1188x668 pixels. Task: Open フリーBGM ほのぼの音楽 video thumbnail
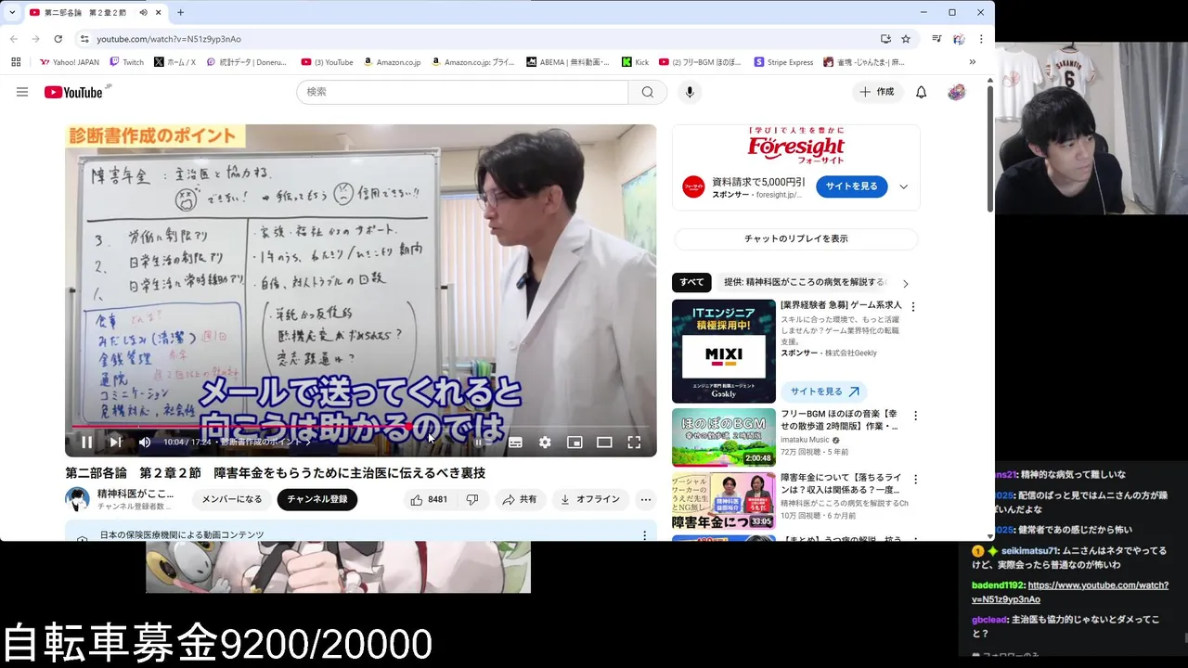pos(723,437)
